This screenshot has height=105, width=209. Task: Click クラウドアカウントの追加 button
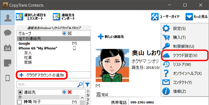click(x=42, y=75)
